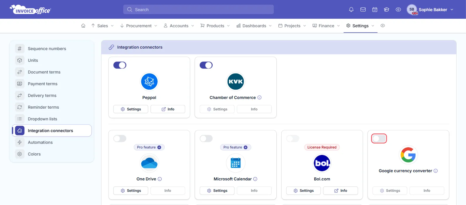Click the SB user avatar
The height and width of the screenshot is (205, 466).
pyautogui.click(x=412, y=9)
